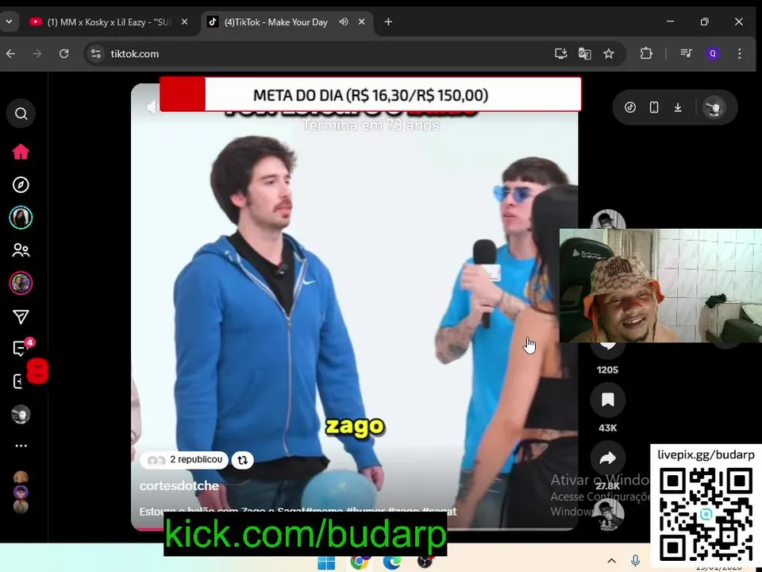Open the Chrome extensions puzzle icon

pos(646,53)
